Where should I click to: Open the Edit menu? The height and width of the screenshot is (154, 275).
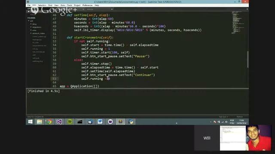pos(34,6)
